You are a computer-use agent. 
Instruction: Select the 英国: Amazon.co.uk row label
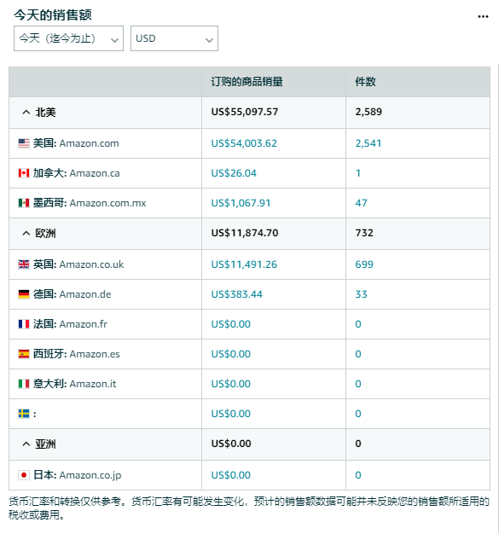coord(78,264)
